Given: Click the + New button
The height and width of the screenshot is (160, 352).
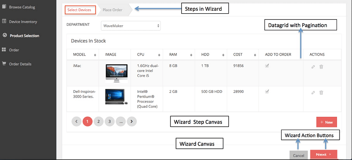Looking at the screenshot, I should coord(326,122).
